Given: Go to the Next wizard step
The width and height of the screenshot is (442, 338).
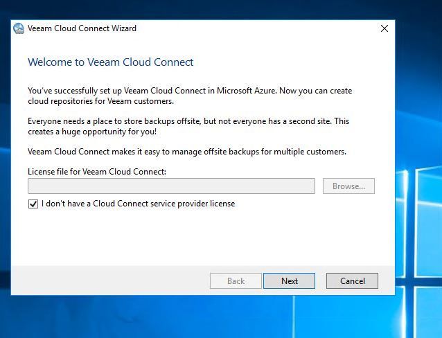Looking at the screenshot, I should [289, 281].
